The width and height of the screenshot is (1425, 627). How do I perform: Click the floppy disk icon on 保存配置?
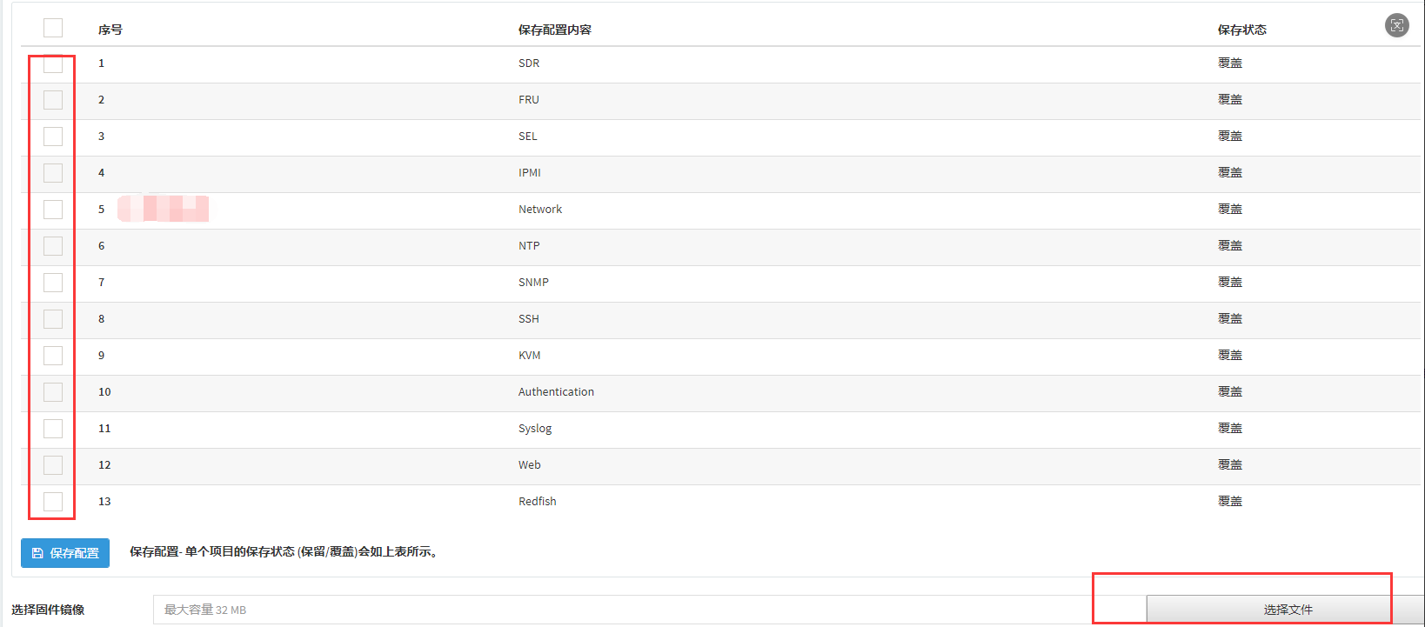[37, 553]
